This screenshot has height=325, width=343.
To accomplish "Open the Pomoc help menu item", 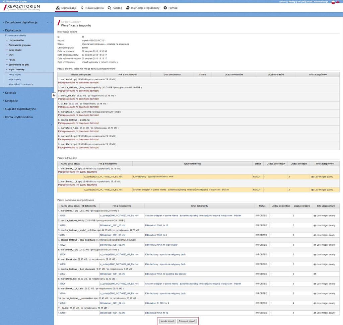I will coord(170,8).
